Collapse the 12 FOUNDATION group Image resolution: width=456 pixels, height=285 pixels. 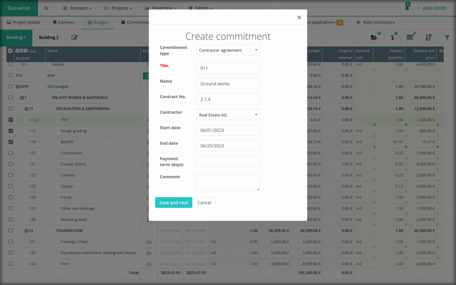(26, 231)
